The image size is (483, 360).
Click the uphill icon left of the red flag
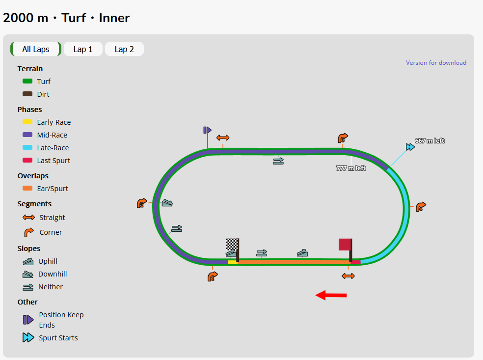tap(302, 253)
